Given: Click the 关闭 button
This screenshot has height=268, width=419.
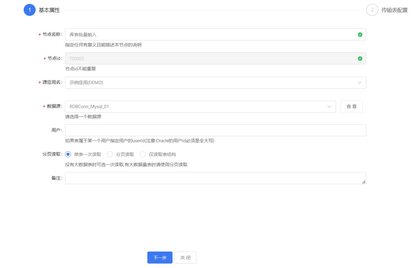Looking at the screenshot, I should pos(185,258).
